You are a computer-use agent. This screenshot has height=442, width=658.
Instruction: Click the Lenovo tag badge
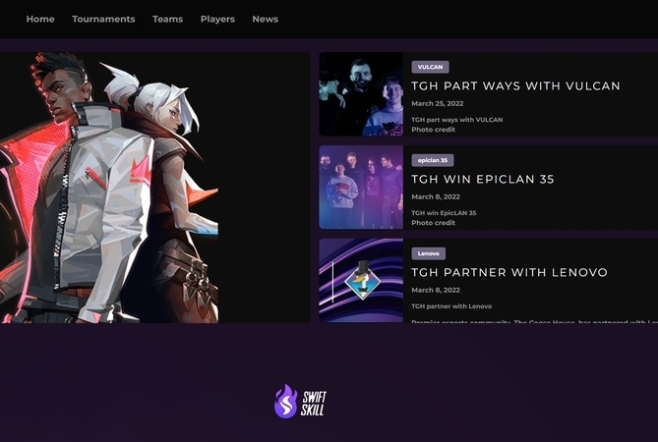429,253
